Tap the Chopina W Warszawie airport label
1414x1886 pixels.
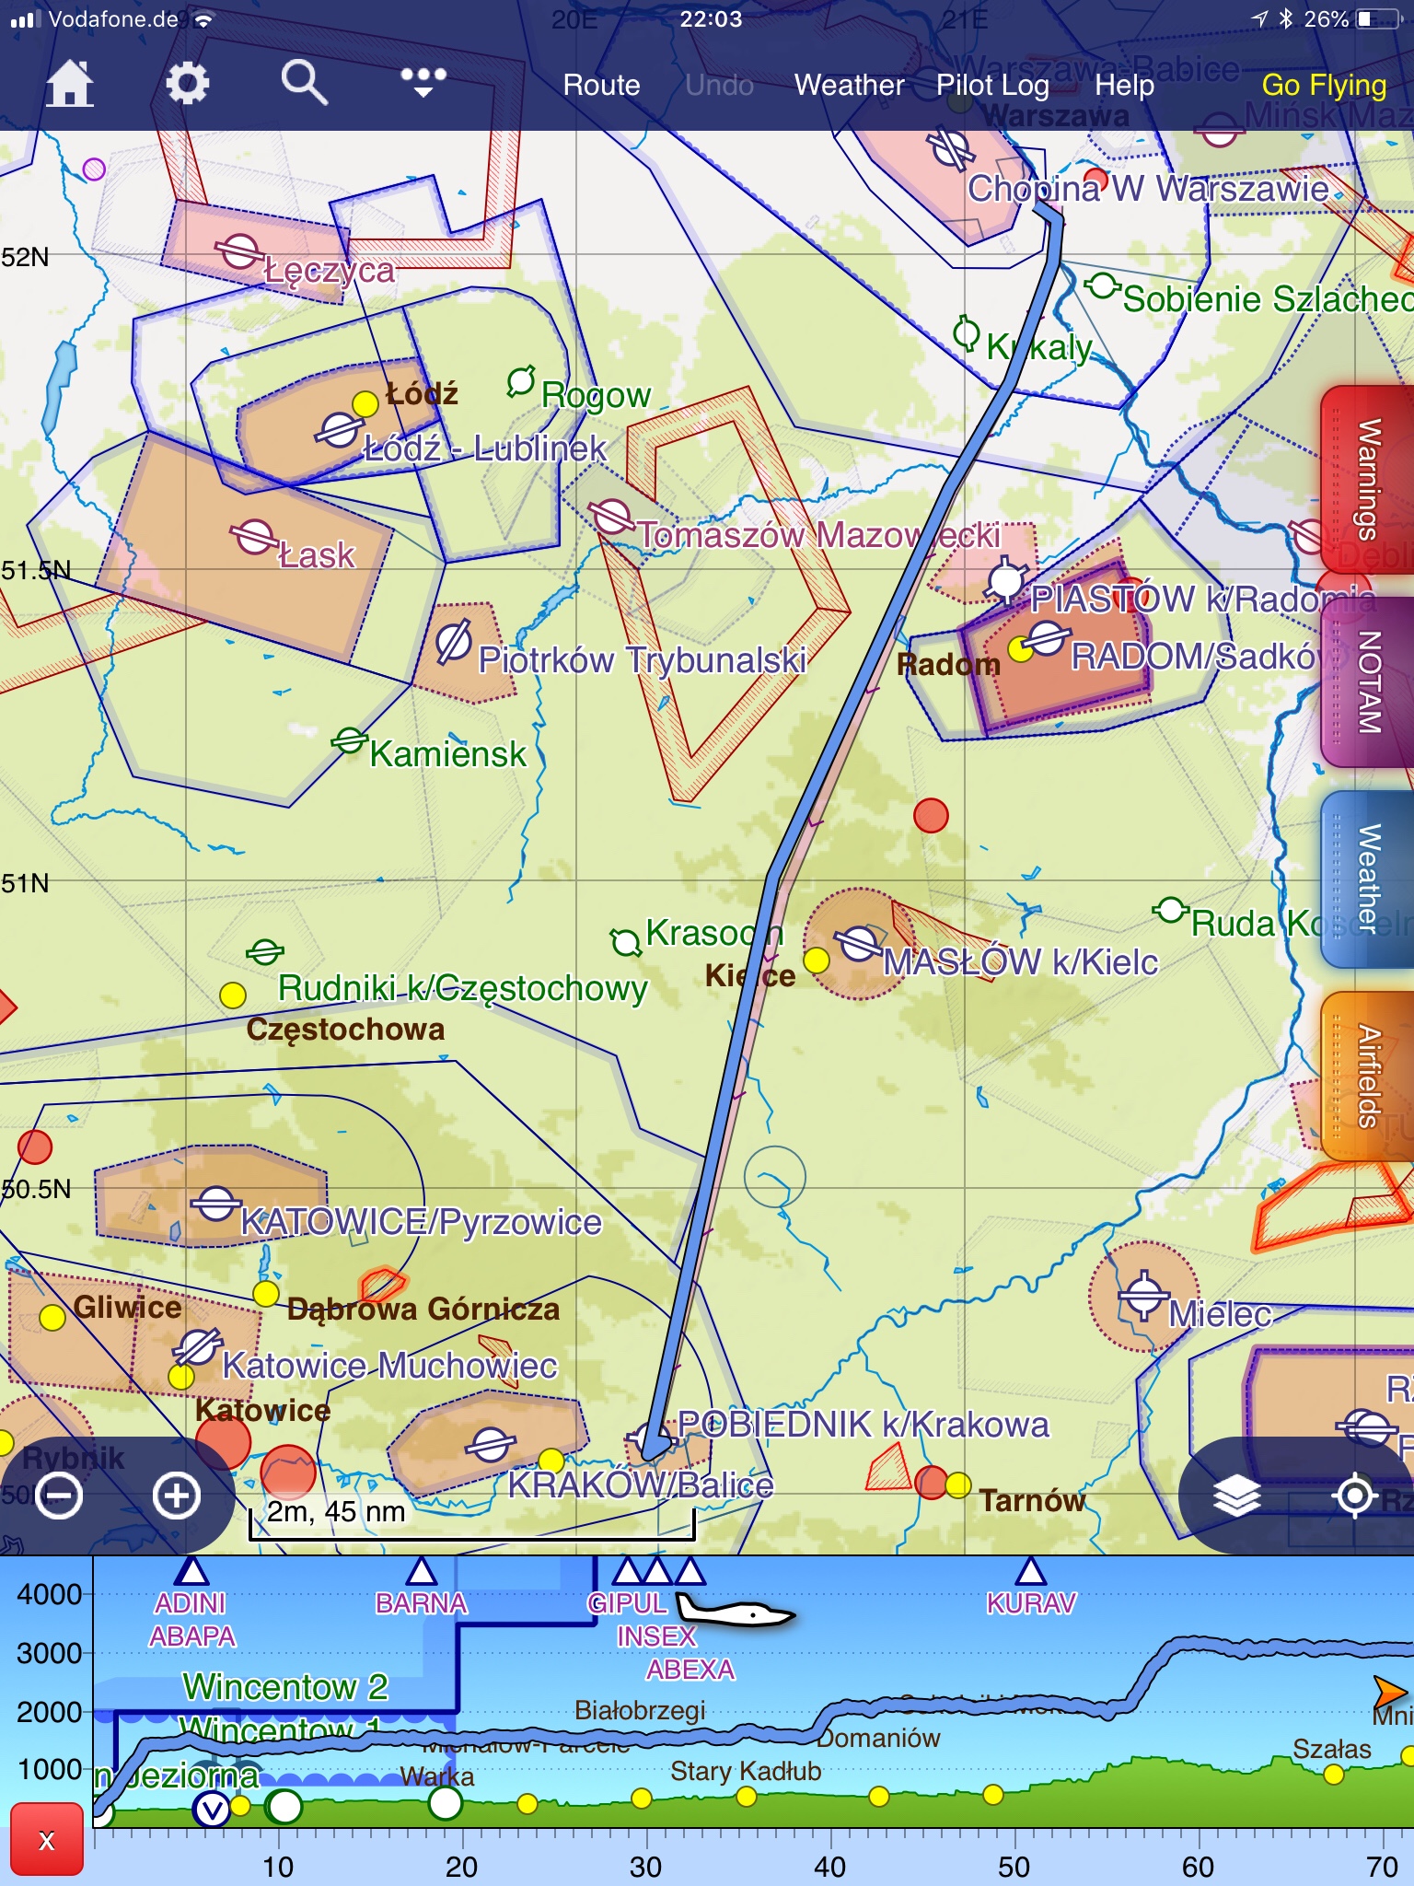1148,188
